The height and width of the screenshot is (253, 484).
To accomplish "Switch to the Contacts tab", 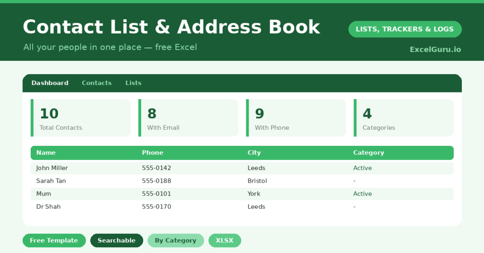I will pos(96,83).
